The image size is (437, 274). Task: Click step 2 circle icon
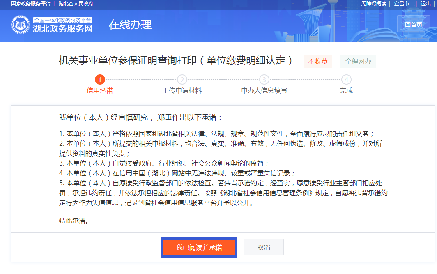[182, 79]
